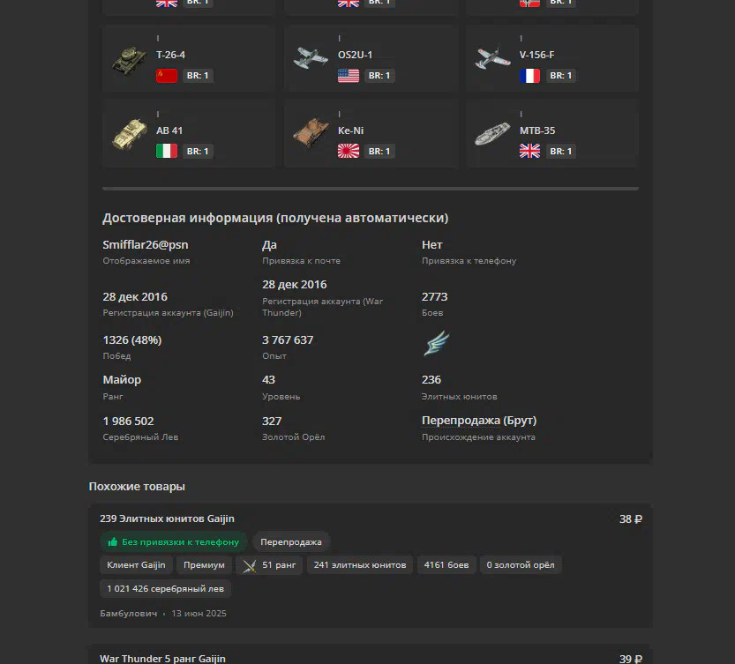Click the '51 ранг' tag

tap(269, 565)
